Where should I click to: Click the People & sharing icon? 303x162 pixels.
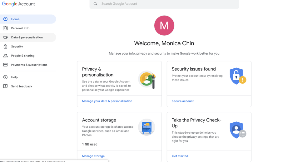coord(5,56)
